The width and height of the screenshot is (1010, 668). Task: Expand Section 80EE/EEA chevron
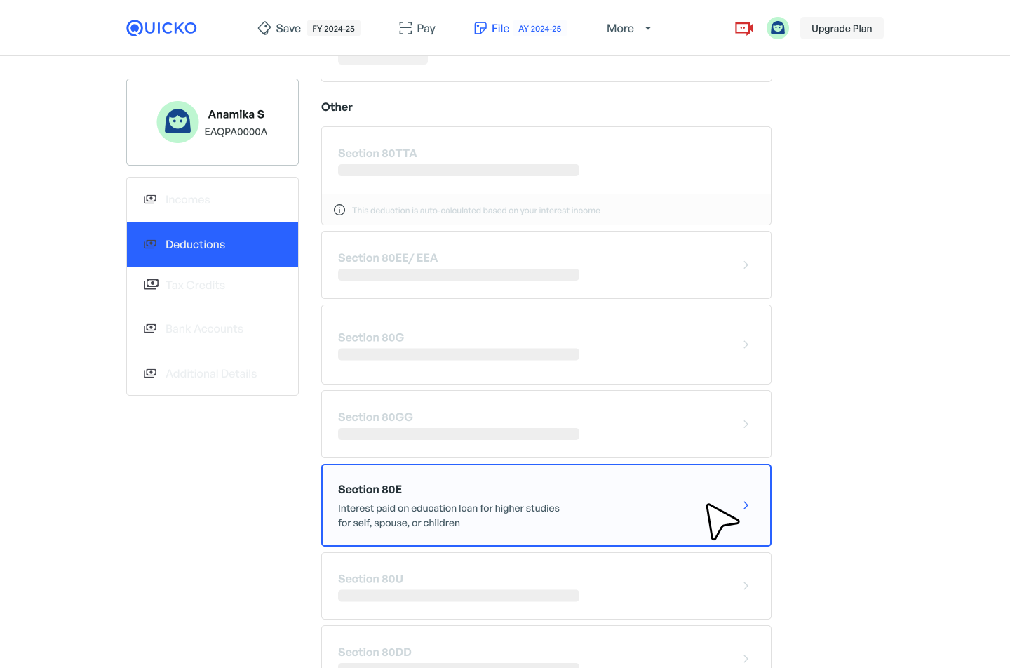tap(746, 265)
